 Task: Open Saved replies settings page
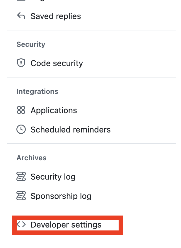tap(56, 16)
